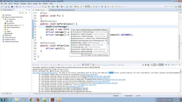182x102 pixels.
Task: Select the Project Explorer view tab
Action: [7, 10]
